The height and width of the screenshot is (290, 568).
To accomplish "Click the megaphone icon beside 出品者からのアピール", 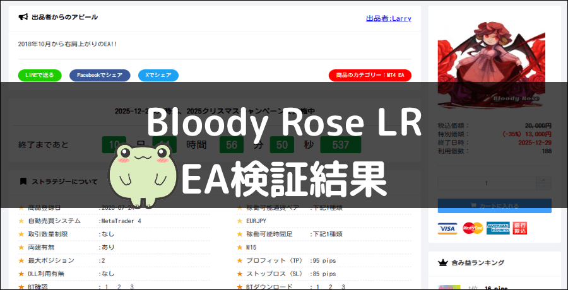I will tap(23, 18).
